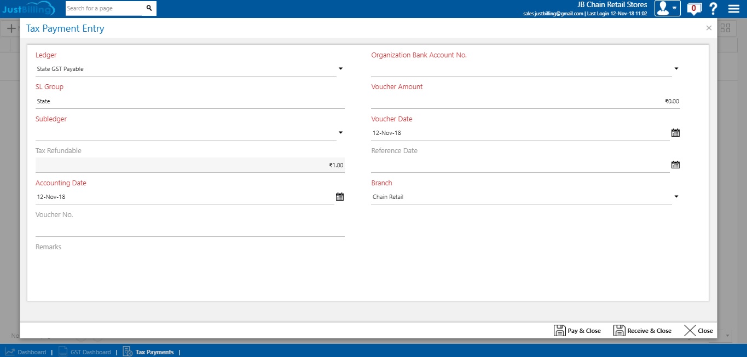This screenshot has width=747, height=357.
Task: Click the Voucher Date input field
Action: tap(520, 133)
